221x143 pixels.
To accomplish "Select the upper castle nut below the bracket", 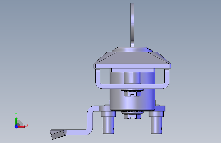I will (132, 93).
